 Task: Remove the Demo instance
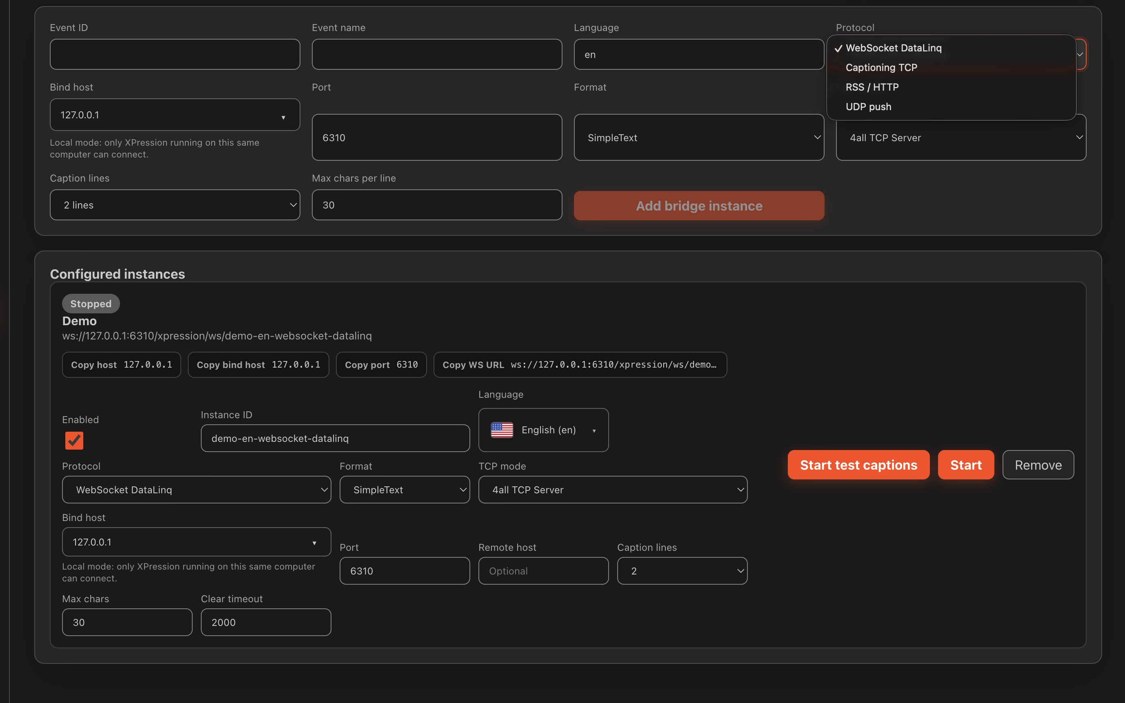pyautogui.click(x=1038, y=465)
